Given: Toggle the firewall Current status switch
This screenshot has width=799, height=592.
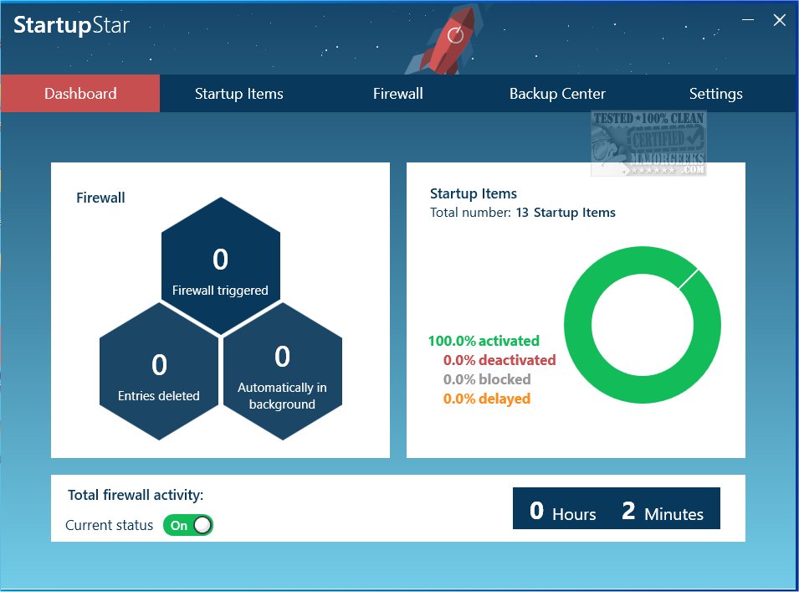Looking at the screenshot, I should 188,525.
